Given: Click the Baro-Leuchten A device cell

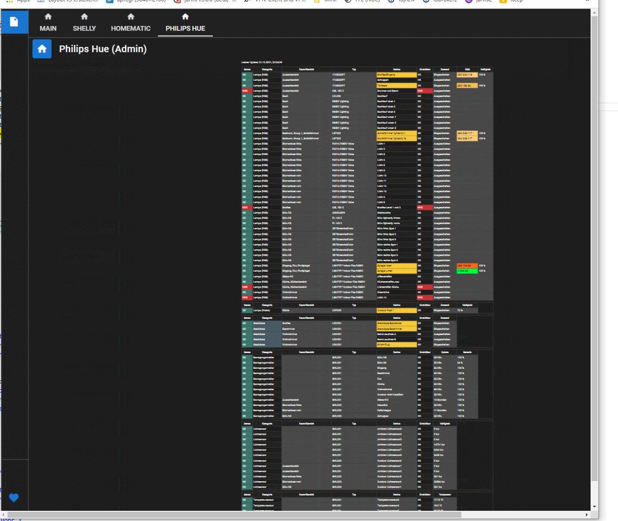Looking at the screenshot, I should 396,334.
